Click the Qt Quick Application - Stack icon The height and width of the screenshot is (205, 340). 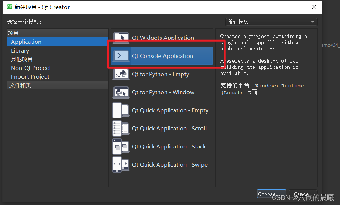(x=121, y=146)
